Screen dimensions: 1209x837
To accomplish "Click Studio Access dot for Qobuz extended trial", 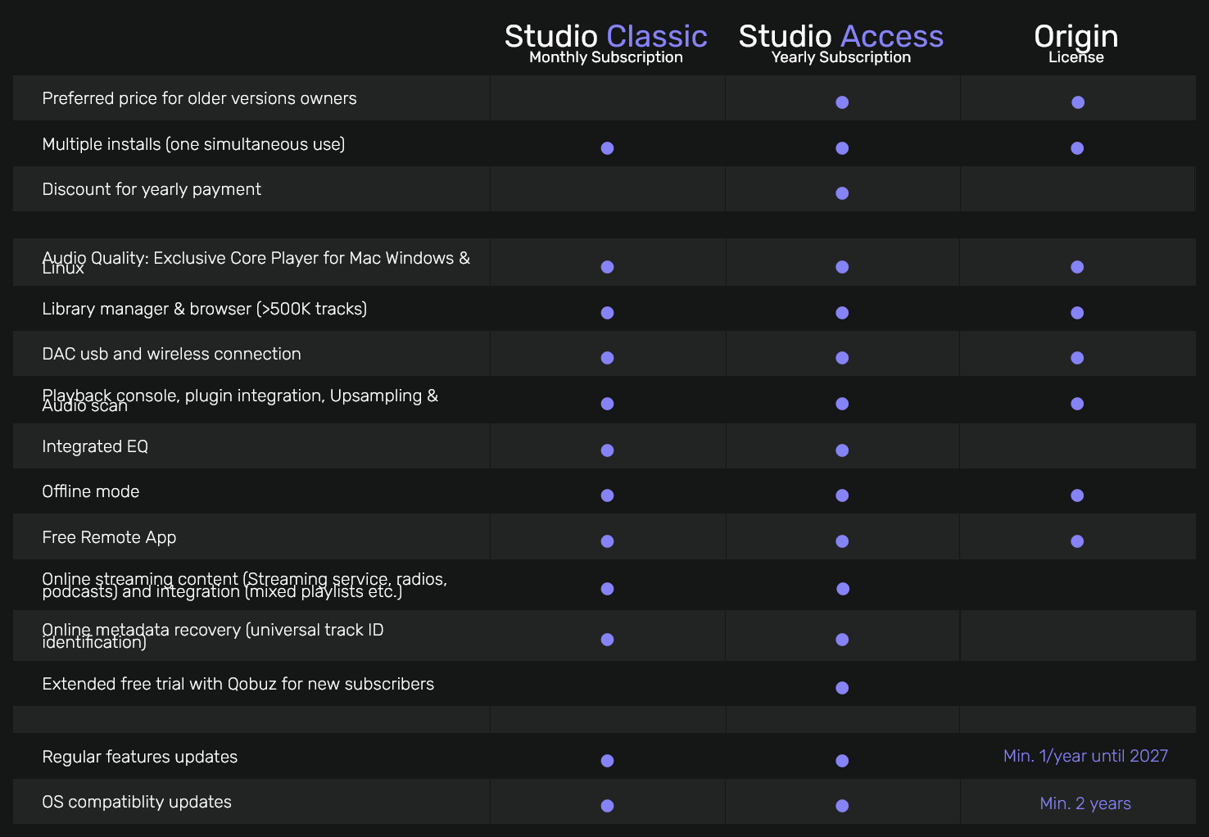I will [842, 688].
